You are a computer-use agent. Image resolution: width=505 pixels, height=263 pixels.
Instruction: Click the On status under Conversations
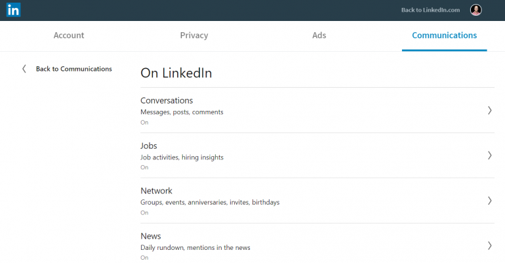[144, 123]
